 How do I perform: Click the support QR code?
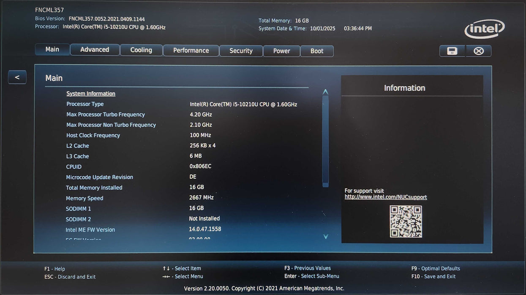coord(406,221)
